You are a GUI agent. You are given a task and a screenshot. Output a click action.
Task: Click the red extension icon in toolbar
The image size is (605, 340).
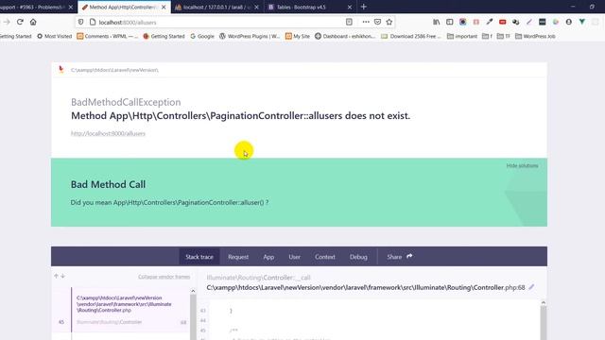(x=502, y=22)
